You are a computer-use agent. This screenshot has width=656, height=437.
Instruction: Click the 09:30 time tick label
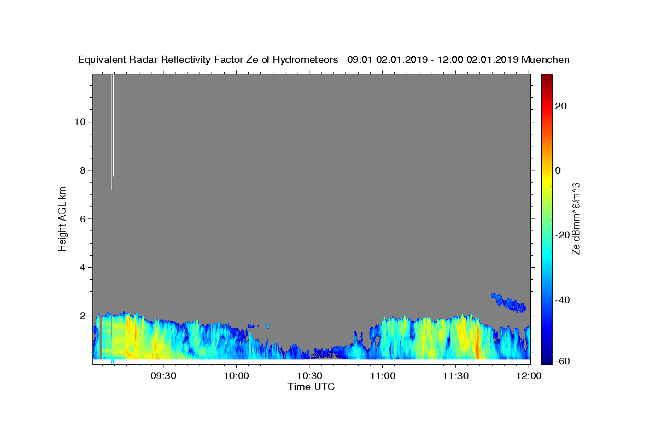163,376
